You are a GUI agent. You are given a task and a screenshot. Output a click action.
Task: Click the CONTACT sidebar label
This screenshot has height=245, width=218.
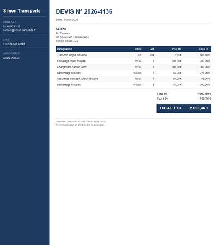click(9, 22)
